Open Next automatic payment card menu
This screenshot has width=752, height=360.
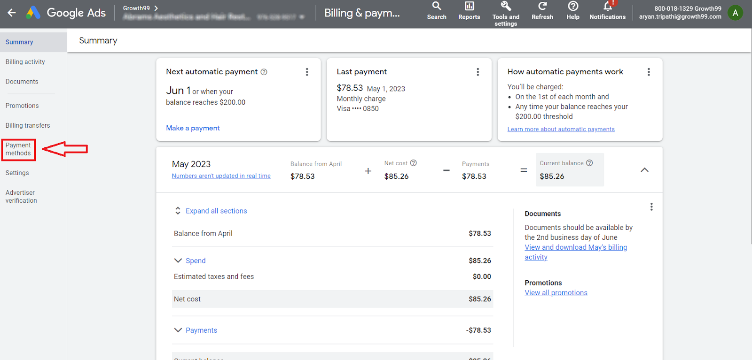[307, 72]
